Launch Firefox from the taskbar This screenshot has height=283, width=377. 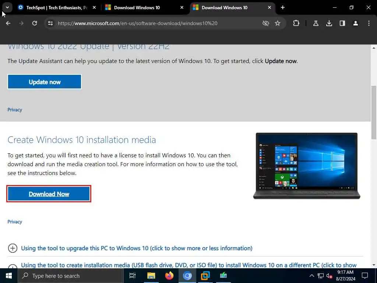pos(169,276)
